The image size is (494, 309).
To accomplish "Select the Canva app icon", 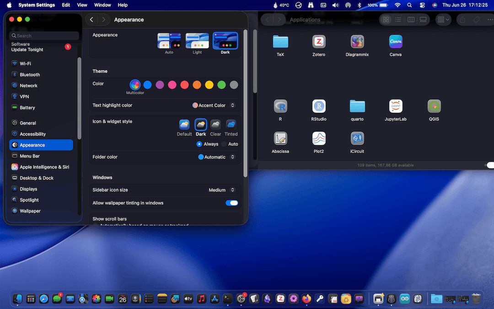I will click(395, 42).
